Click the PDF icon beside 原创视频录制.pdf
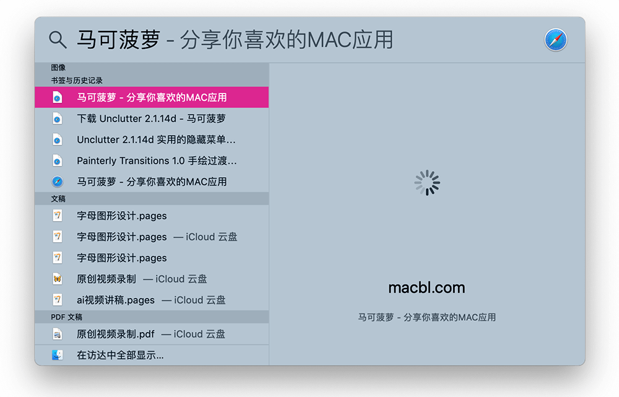Viewport: 619px width, 397px height. tap(57, 334)
